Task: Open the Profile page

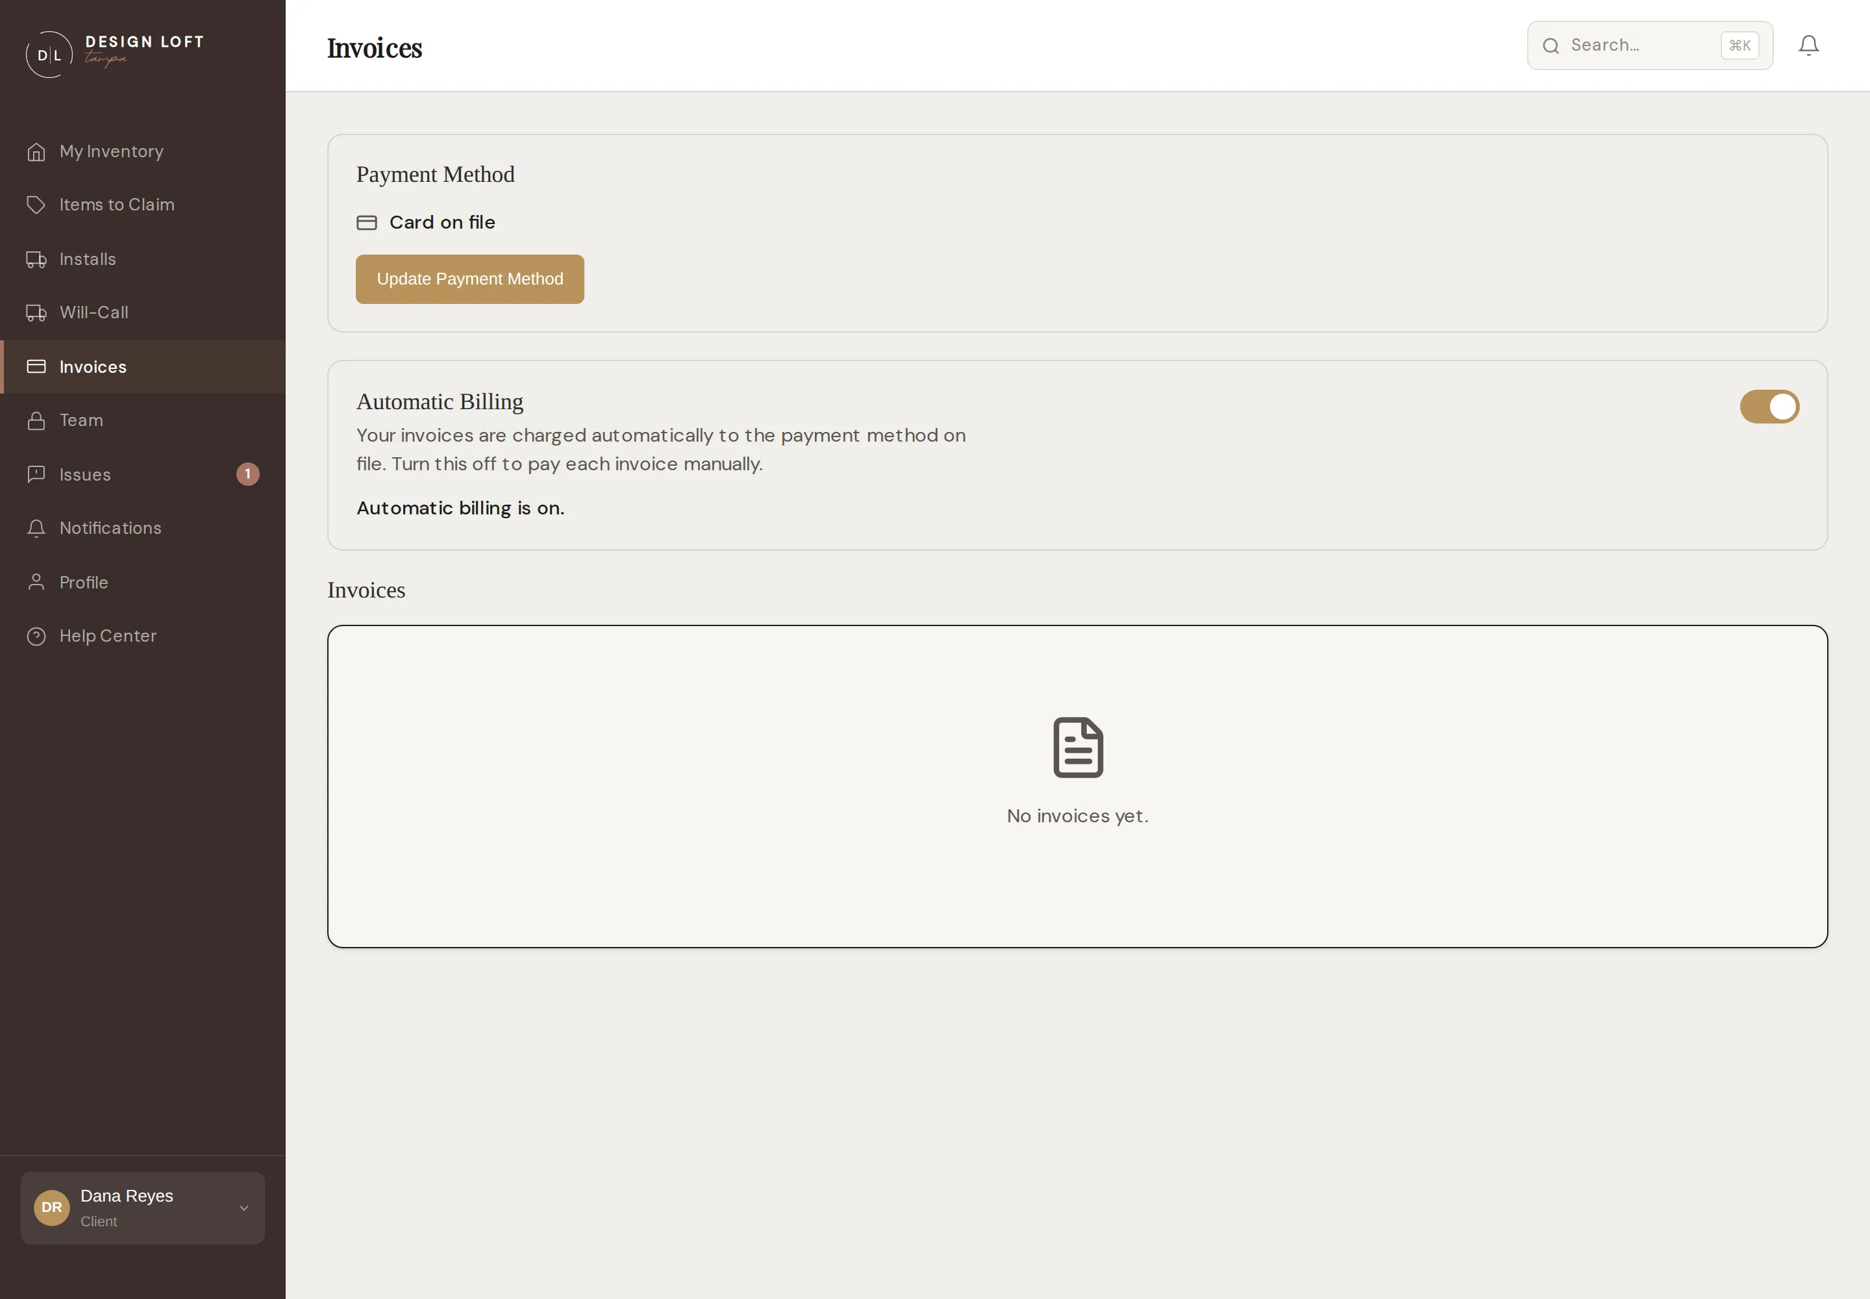Action: tap(143, 582)
